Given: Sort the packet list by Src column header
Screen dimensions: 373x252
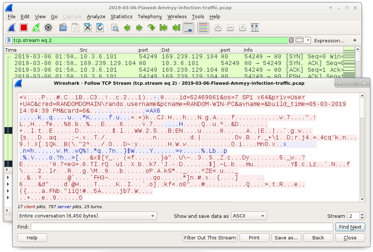Looking at the screenshot, I should click(x=108, y=50).
